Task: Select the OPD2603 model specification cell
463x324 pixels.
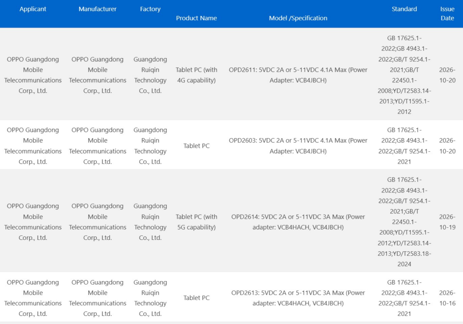Action: (298, 146)
